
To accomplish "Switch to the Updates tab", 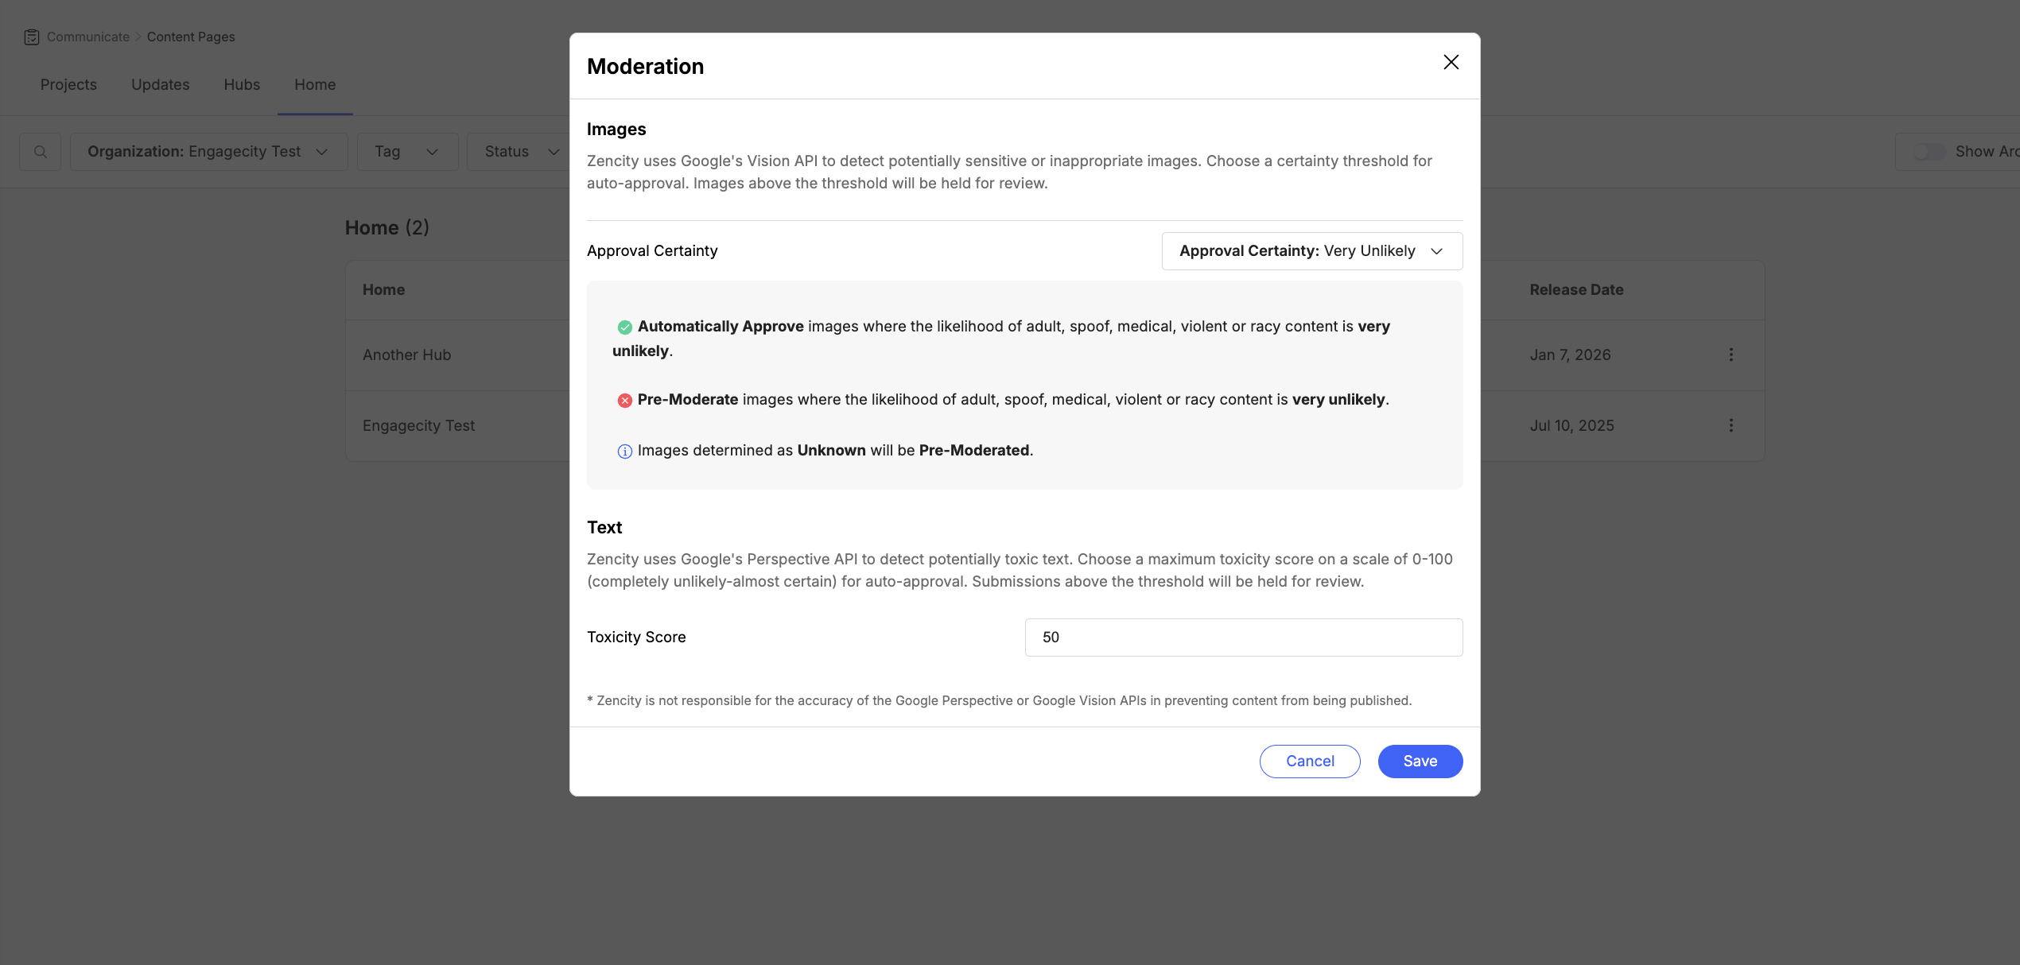I will [x=160, y=84].
